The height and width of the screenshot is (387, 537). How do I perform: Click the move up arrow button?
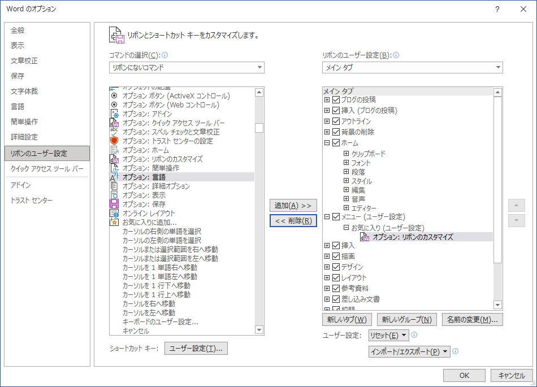(x=517, y=205)
